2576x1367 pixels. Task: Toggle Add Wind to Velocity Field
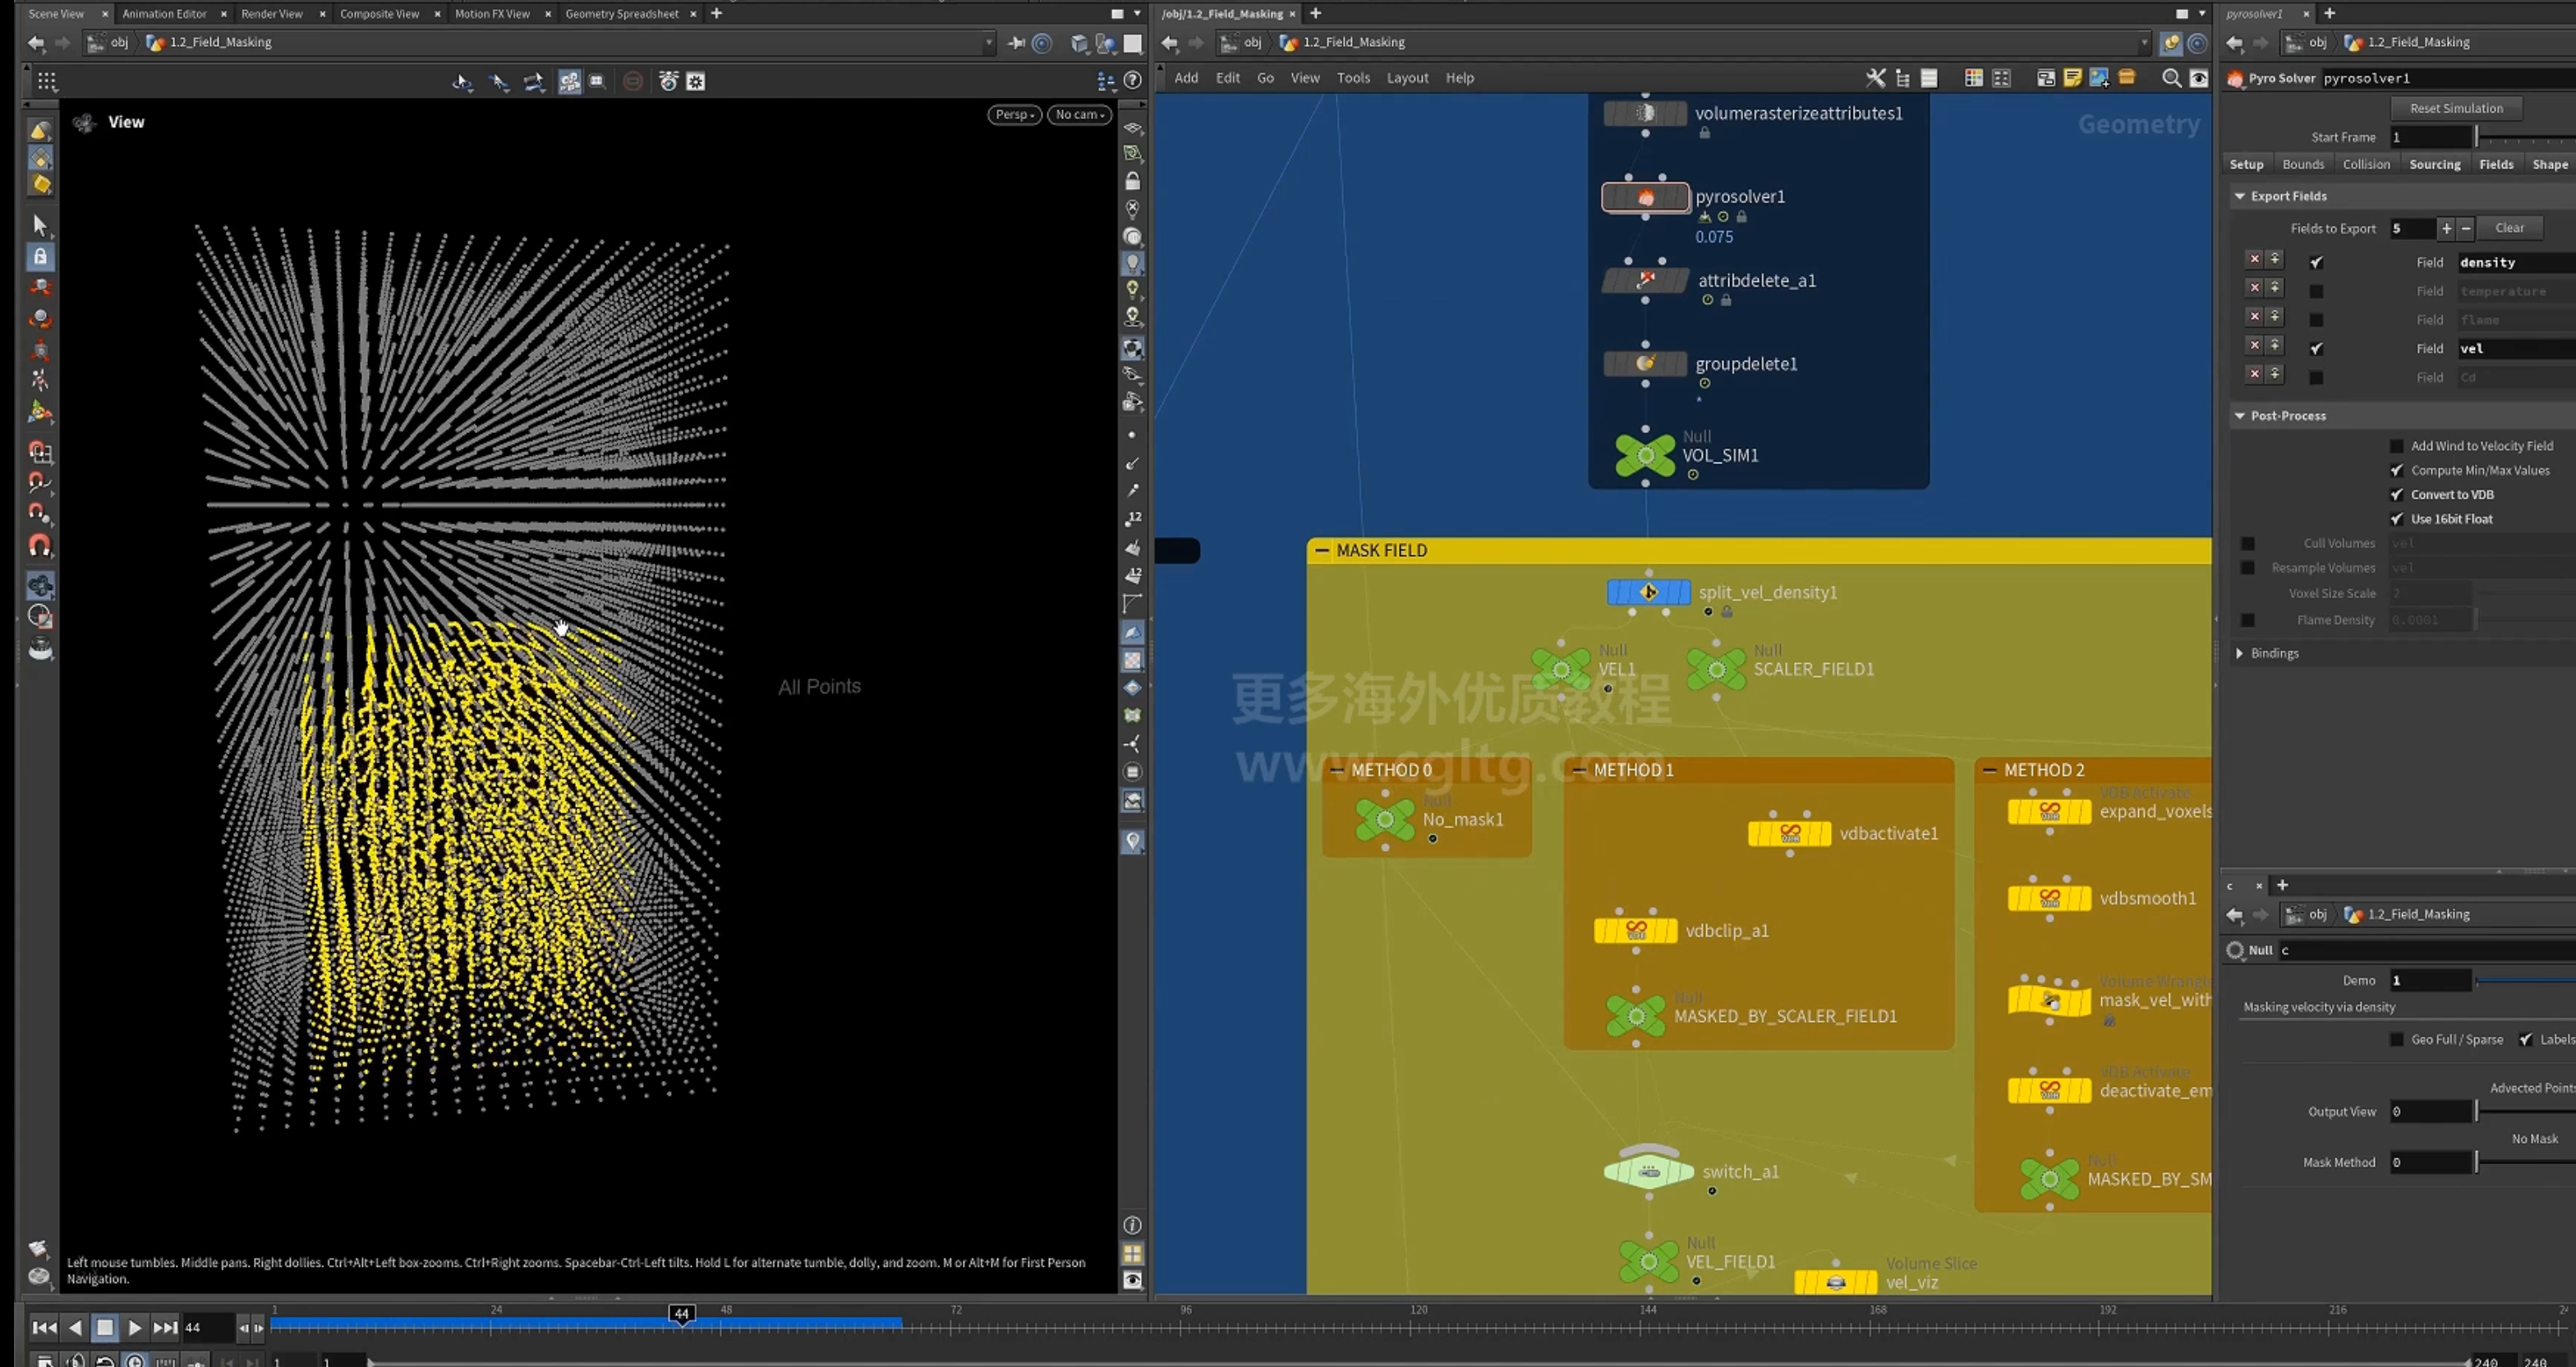[x=2396, y=446]
